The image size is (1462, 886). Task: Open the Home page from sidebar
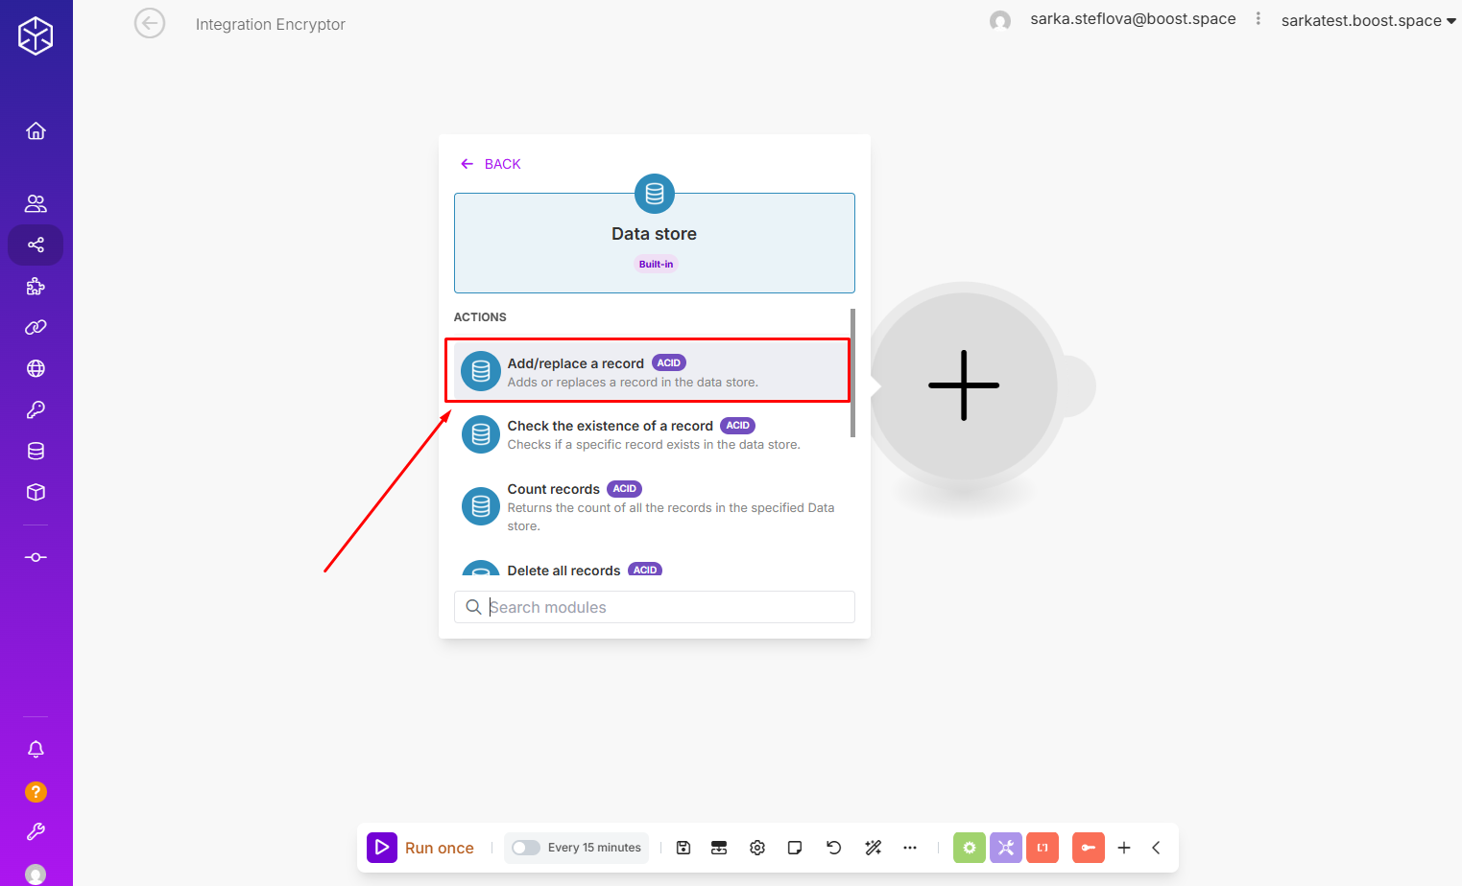(x=36, y=130)
